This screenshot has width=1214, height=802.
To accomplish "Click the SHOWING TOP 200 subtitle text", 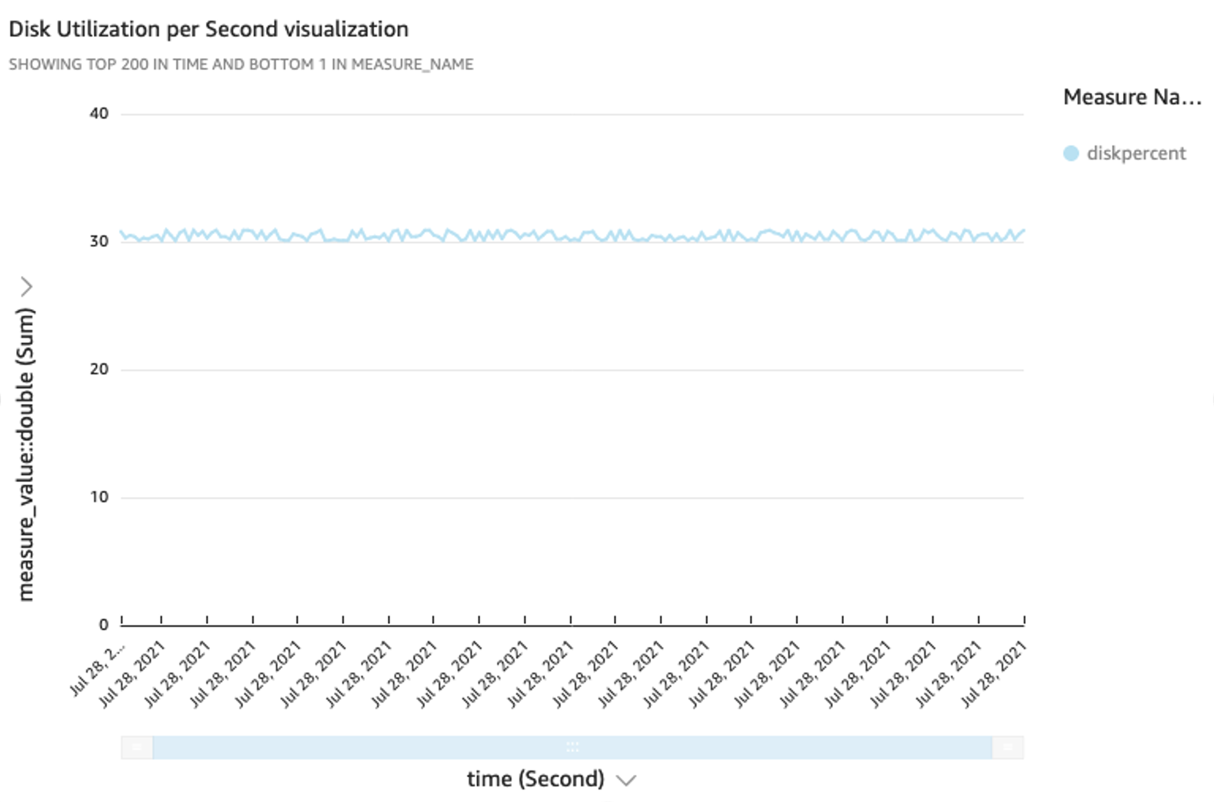I will tap(241, 64).
